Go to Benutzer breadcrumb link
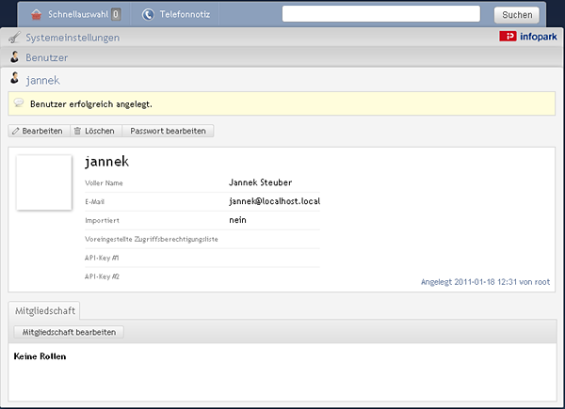This screenshot has height=409, width=565. tap(46, 57)
